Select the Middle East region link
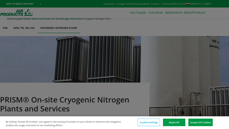This screenshot has height=129, width=229. 195,4
